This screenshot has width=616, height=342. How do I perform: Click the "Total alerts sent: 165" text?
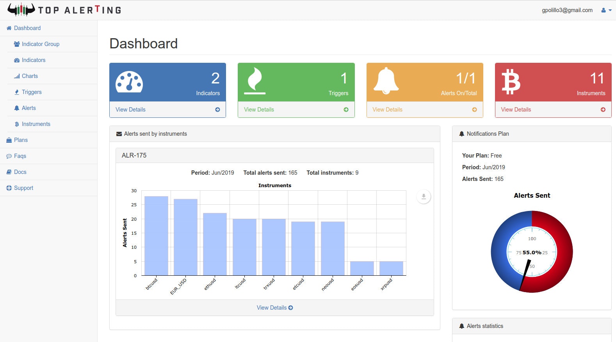point(270,173)
